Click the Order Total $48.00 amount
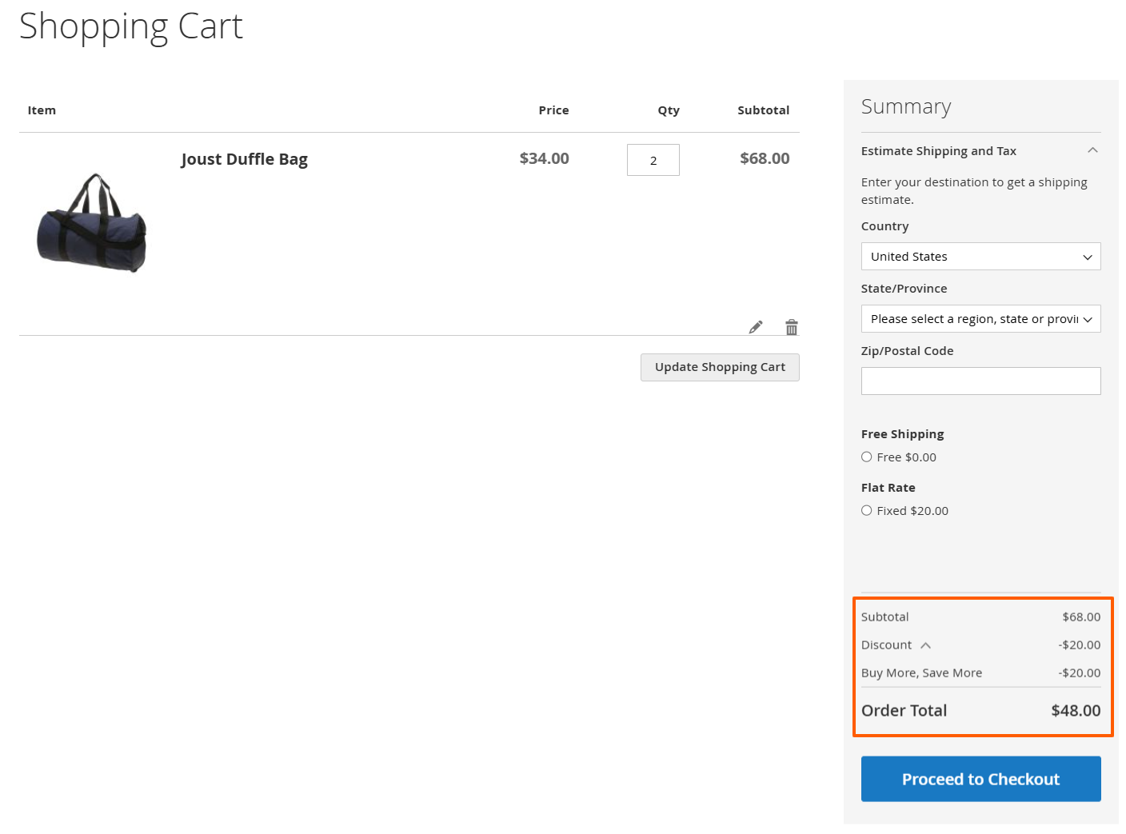The width and height of the screenshot is (1126, 834). coord(1076,711)
